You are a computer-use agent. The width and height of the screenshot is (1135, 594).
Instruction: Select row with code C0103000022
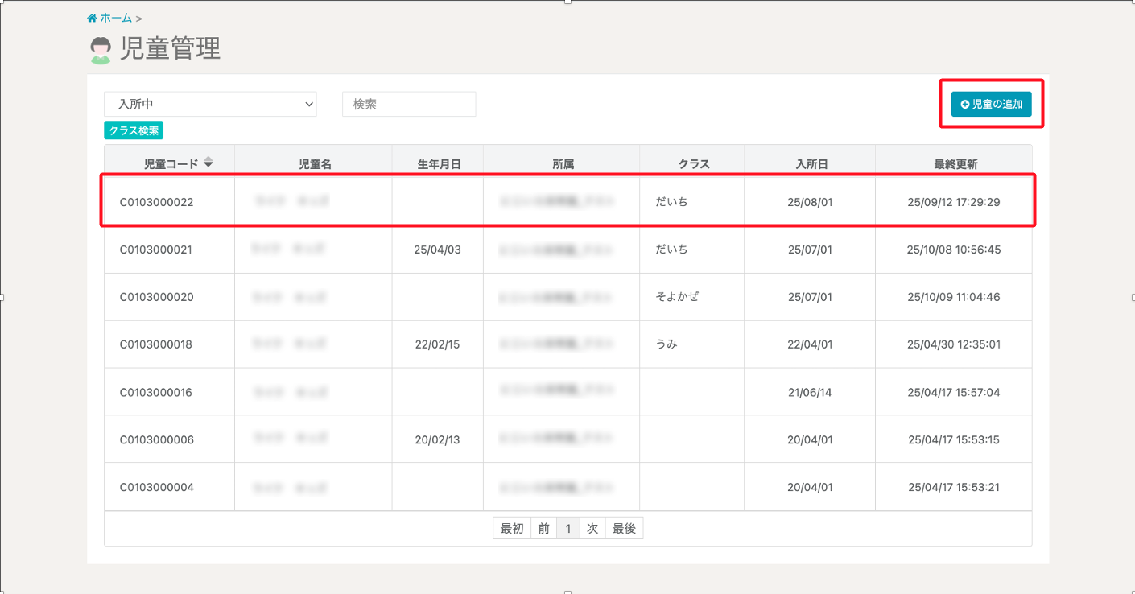157,202
